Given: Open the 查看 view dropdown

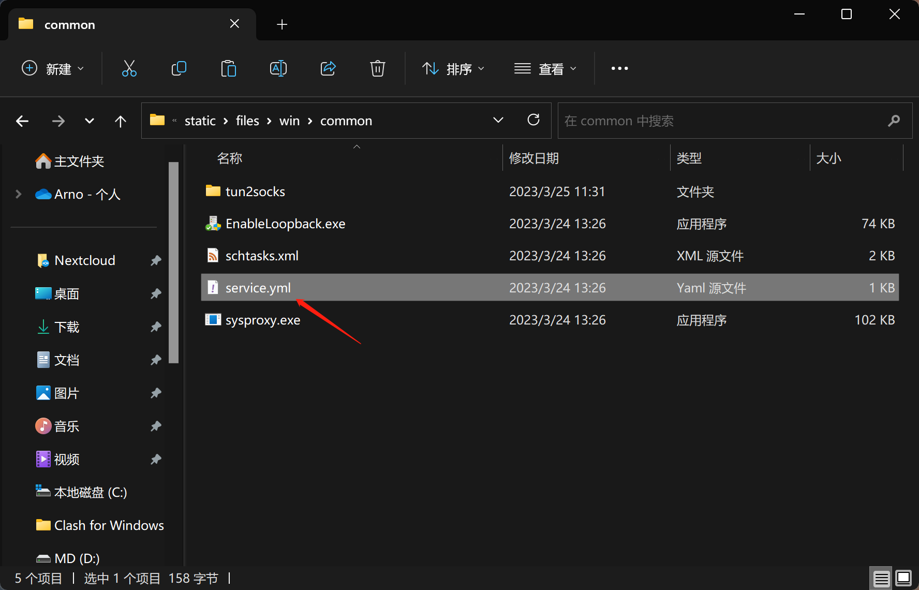Looking at the screenshot, I should [x=545, y=68].
